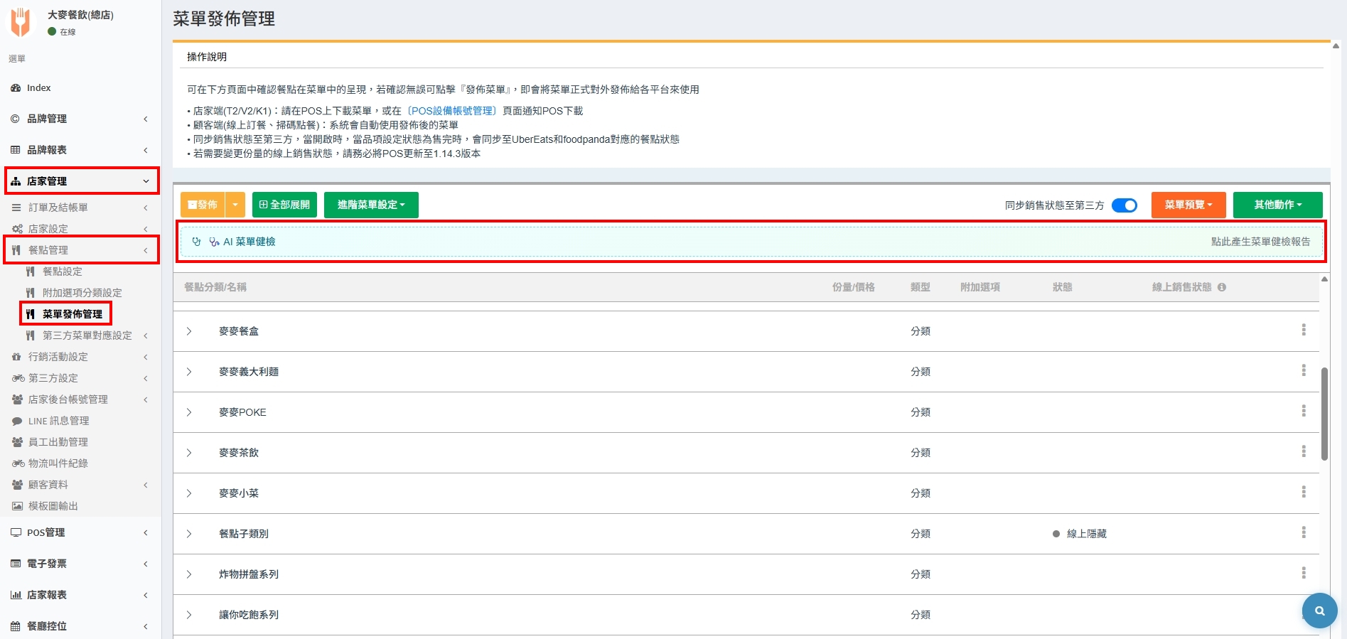The height and width of the screenshot is (639, 1347).
Task: Click the LINE 訊息管理 chat bubble icon
Action: coord(17,421)
